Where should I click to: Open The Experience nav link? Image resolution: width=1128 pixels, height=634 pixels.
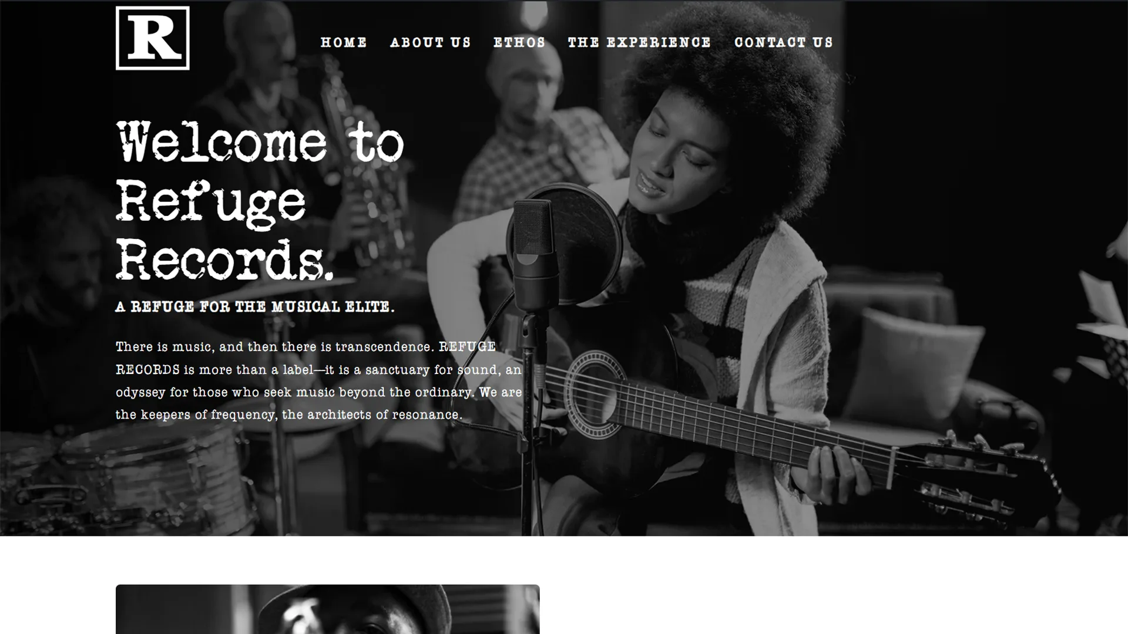coord(639,42)
